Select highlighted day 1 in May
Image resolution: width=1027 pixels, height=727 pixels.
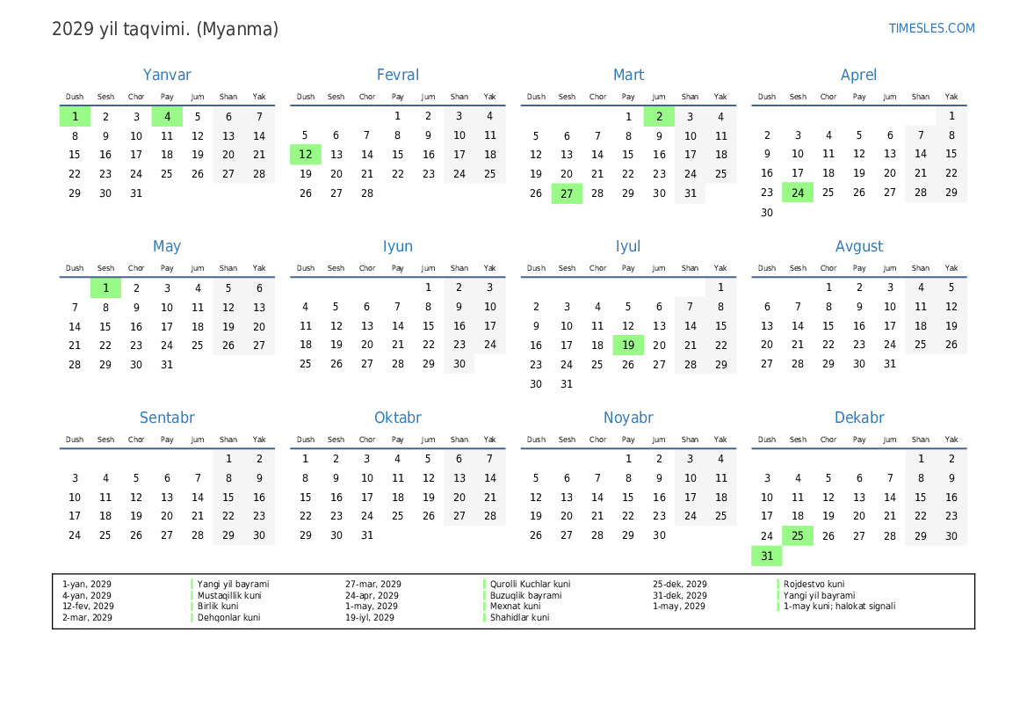105,287
